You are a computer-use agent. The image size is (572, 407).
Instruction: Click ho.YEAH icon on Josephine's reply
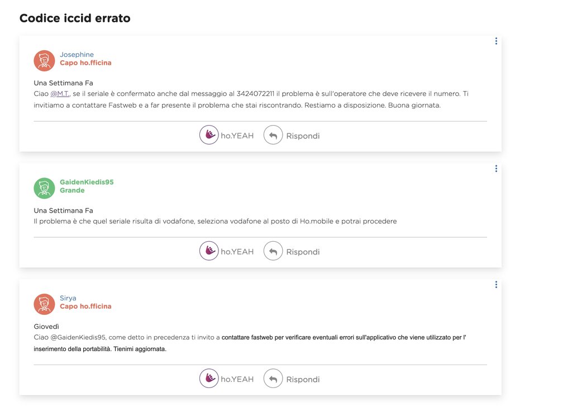[x=209, y=135]
